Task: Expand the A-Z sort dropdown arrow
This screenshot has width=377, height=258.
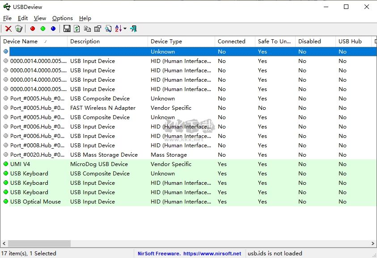Action: pos(125,29)
